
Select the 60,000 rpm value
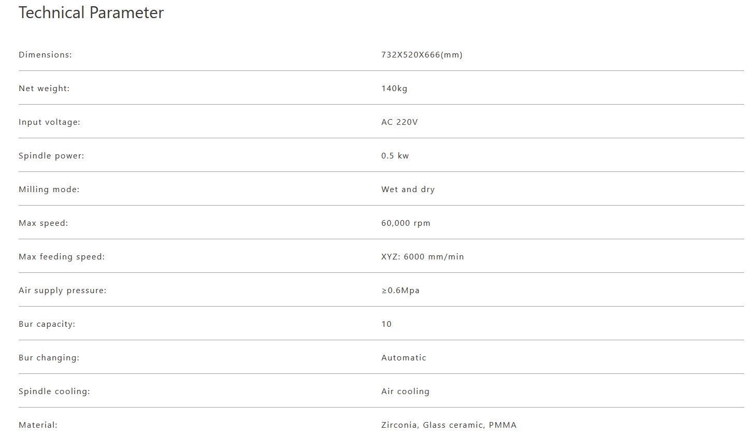pyautogui.click(x=406, y=223)
